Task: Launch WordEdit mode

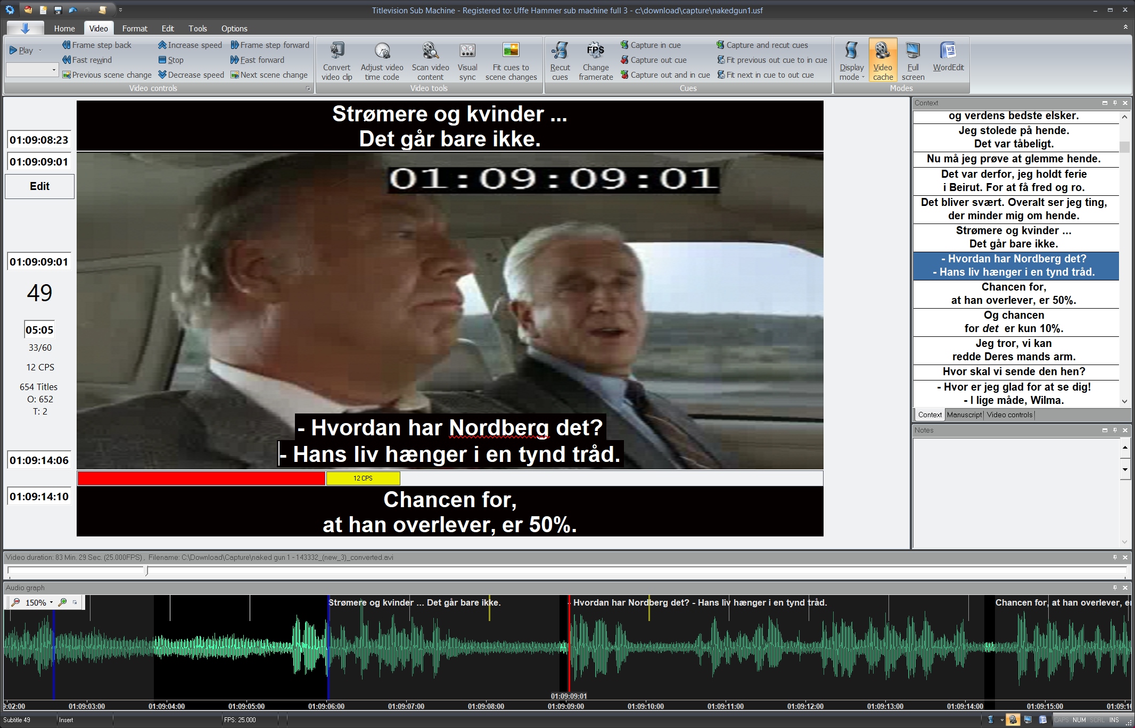Action: [948, 52]
